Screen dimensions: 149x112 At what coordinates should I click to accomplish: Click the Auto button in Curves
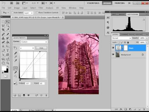pos(41,48)
